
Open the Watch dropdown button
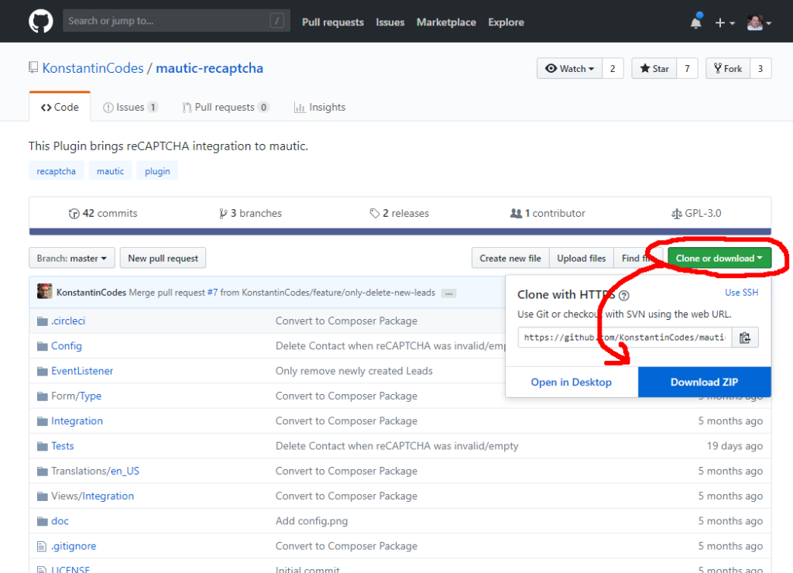569,69
